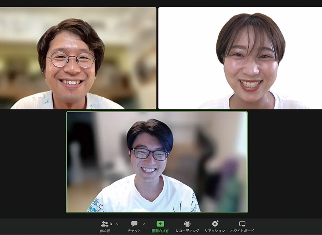
Task: Select the woman's video tile with white background
Action: pyautogui.click(x=240, y=58)
